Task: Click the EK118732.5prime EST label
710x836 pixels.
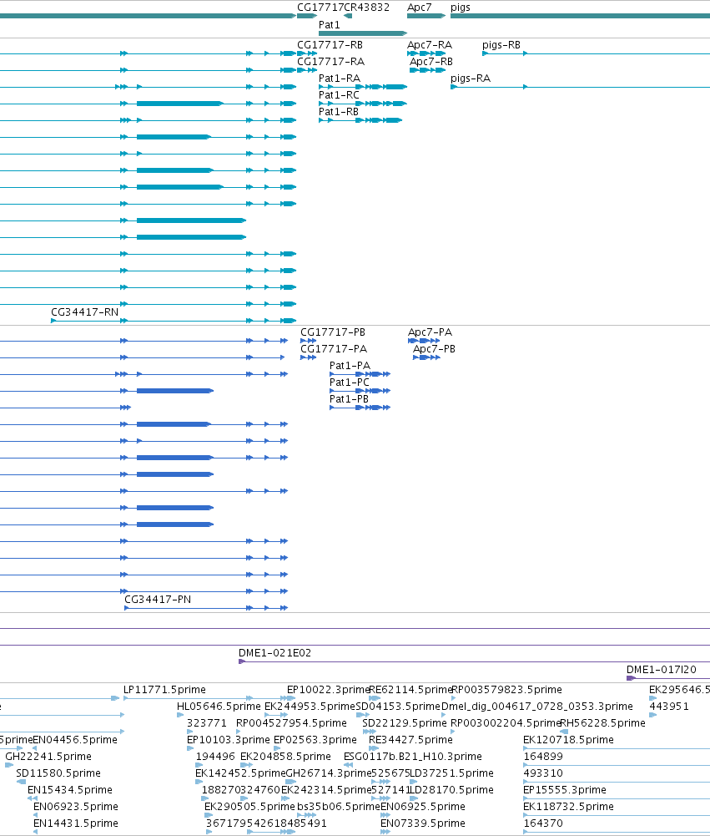Action: point(568,807)
